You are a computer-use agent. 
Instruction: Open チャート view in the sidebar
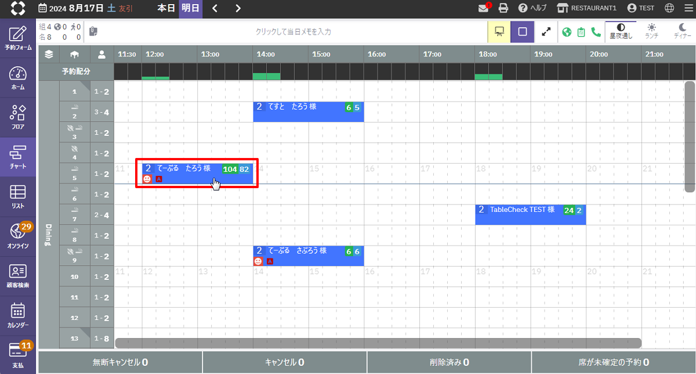[x=18, y=157]
